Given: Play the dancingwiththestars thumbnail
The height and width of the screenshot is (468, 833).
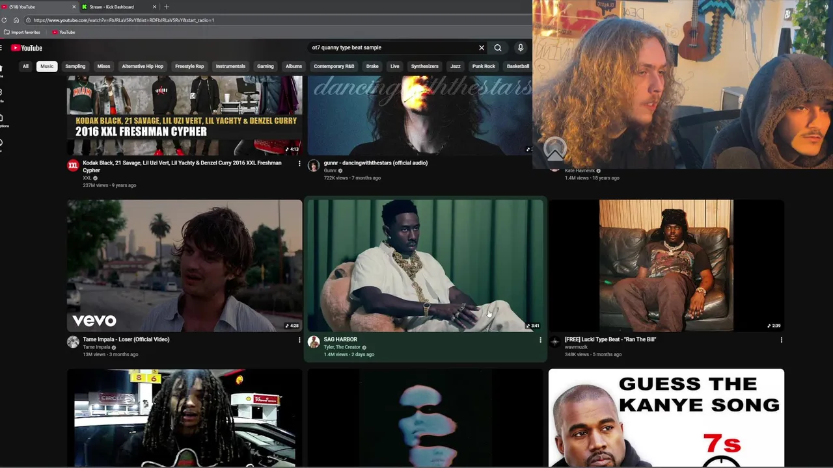Looking at the screenshot, I should click(420, 116).
